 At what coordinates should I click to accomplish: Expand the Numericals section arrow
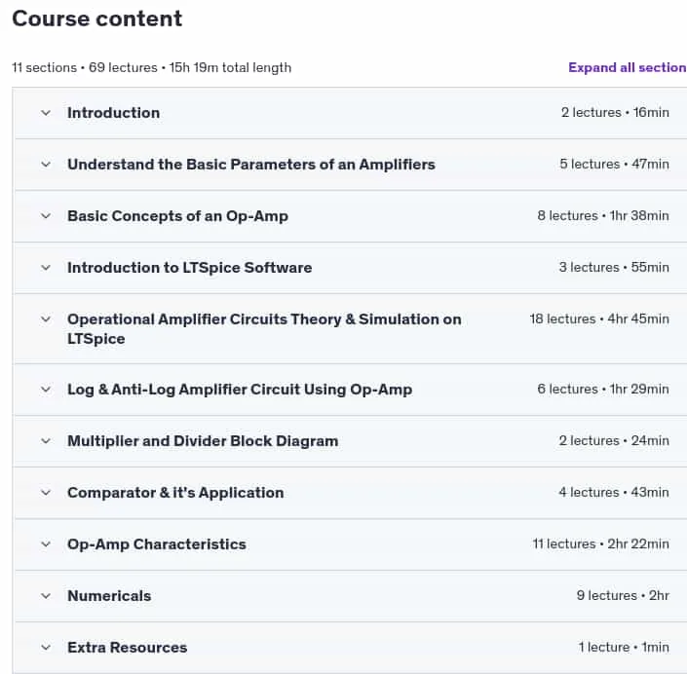tap(46, 596)
